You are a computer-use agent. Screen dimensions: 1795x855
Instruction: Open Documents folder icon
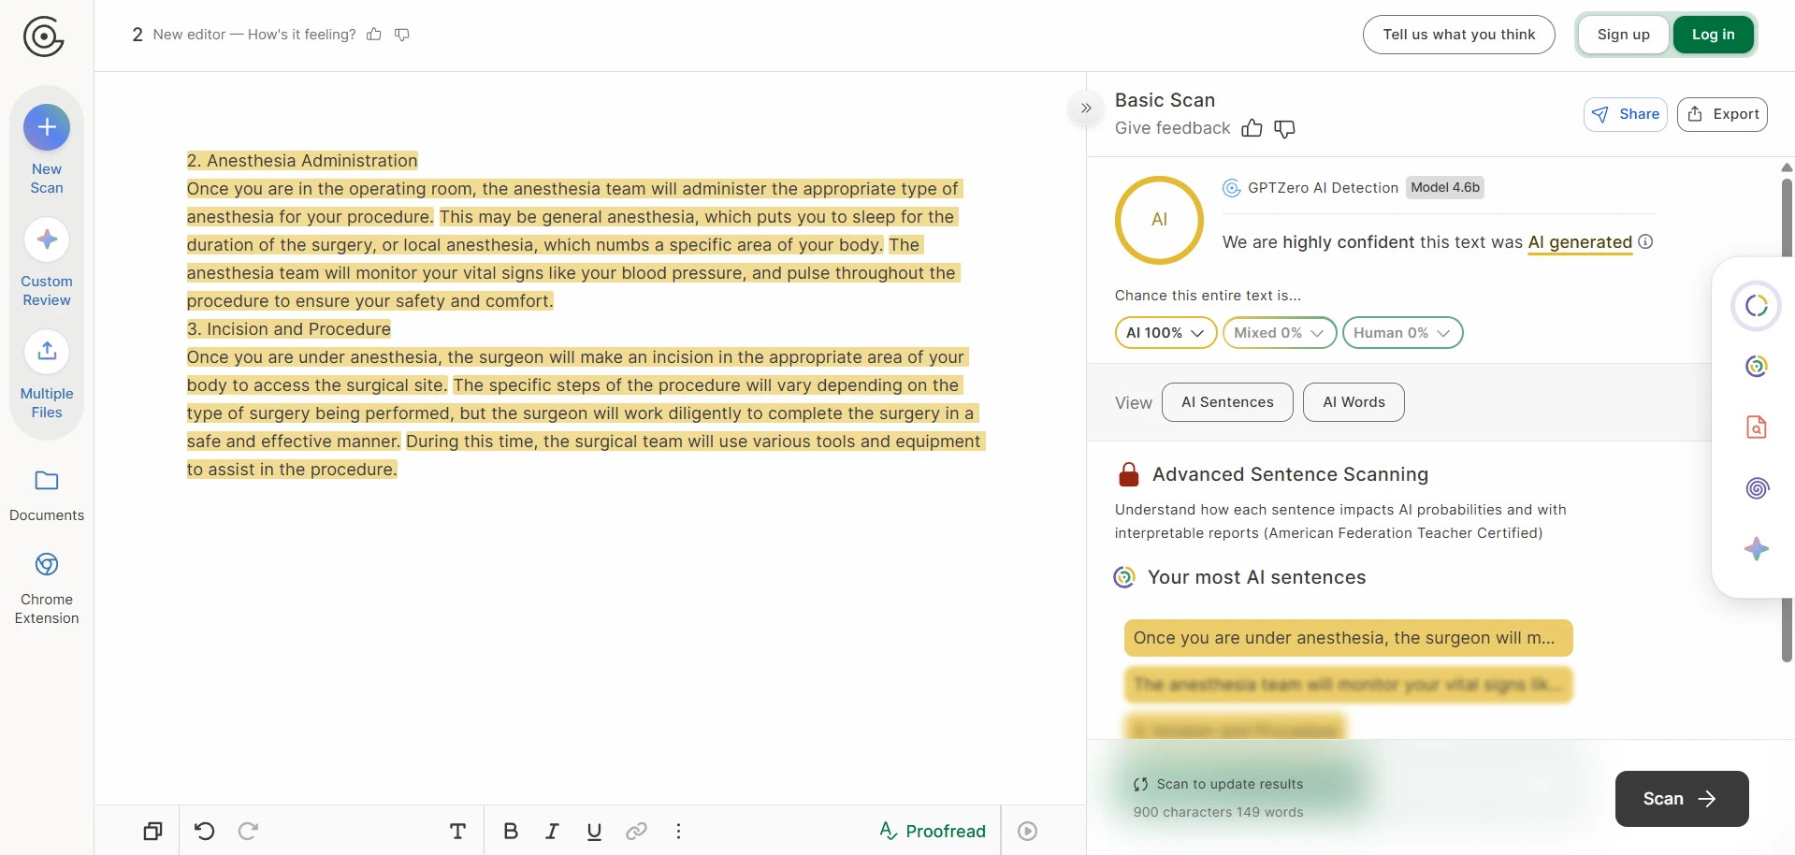tap(47, 481)
